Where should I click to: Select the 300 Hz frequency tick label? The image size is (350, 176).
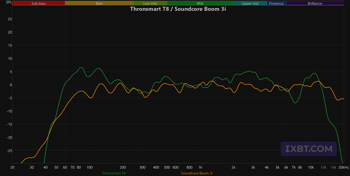142,167
